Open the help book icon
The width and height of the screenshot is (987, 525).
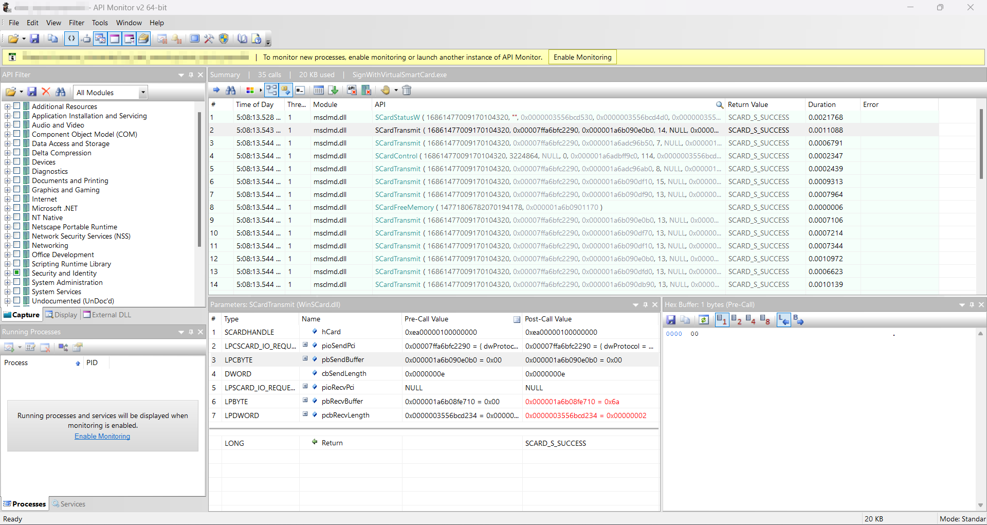point(242,39)
